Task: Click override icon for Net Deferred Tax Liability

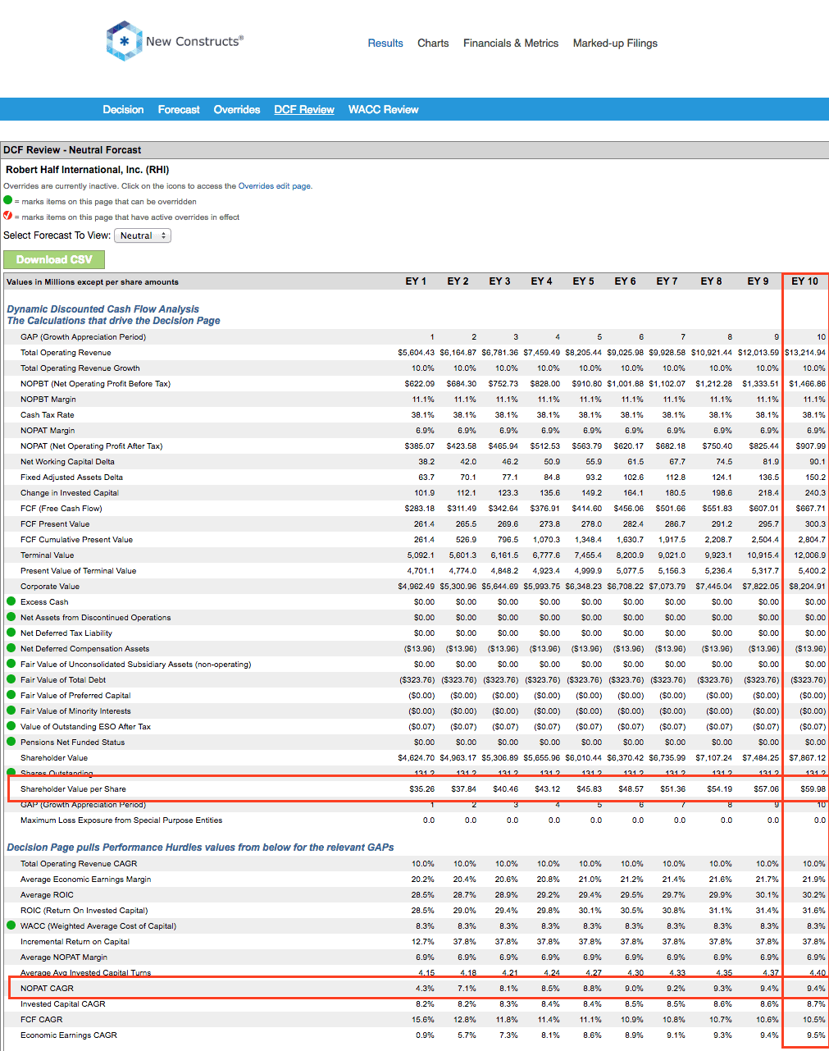Action: (11, 633)
